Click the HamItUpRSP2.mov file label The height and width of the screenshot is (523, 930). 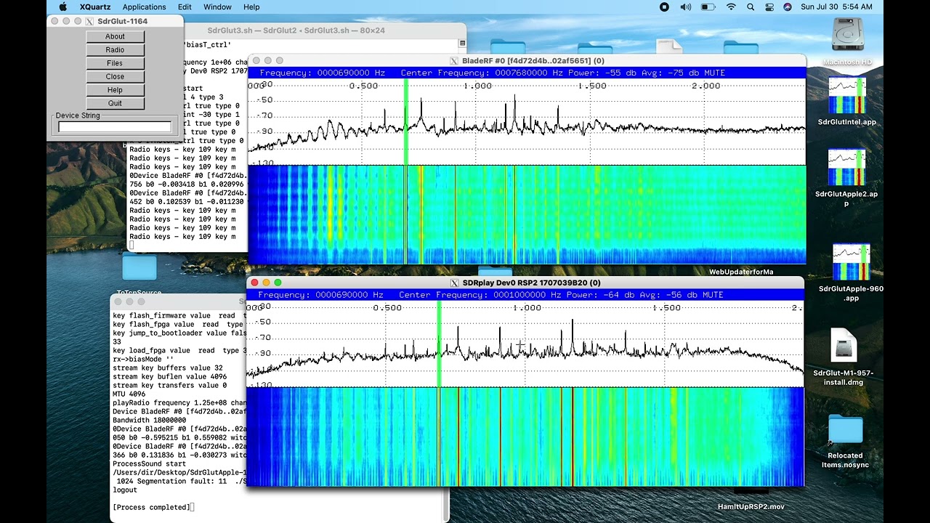tap(751, 507)
